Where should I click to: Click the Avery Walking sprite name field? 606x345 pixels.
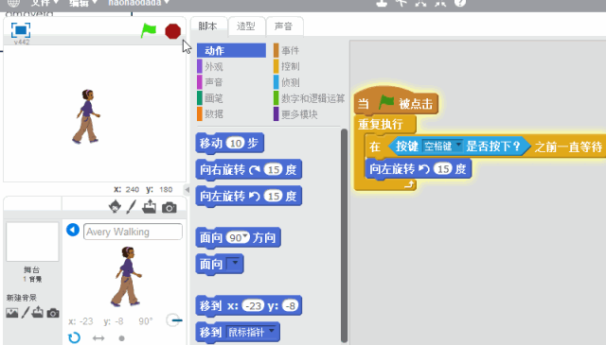(133, 232)
